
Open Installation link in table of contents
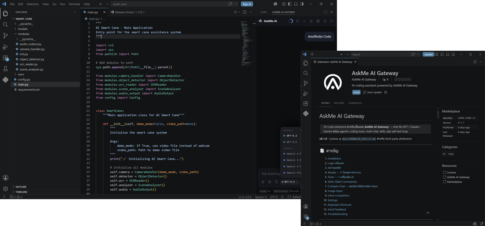pos(334,159)
